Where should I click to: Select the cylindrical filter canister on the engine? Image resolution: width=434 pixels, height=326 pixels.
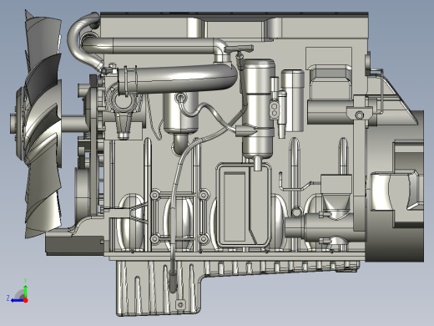click(258, 109)
